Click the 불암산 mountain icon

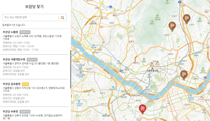click(200, 19)
